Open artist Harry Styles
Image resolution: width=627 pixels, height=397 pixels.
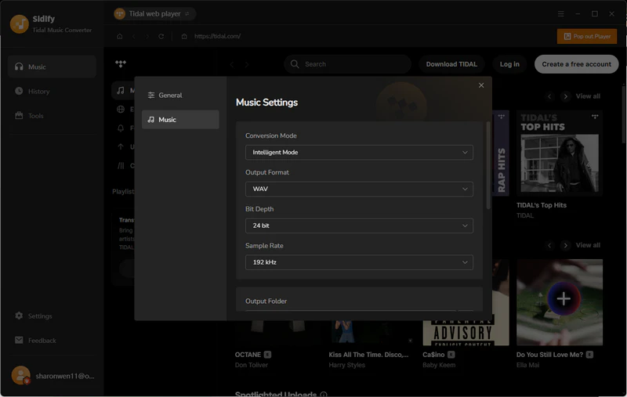point(346,365)
